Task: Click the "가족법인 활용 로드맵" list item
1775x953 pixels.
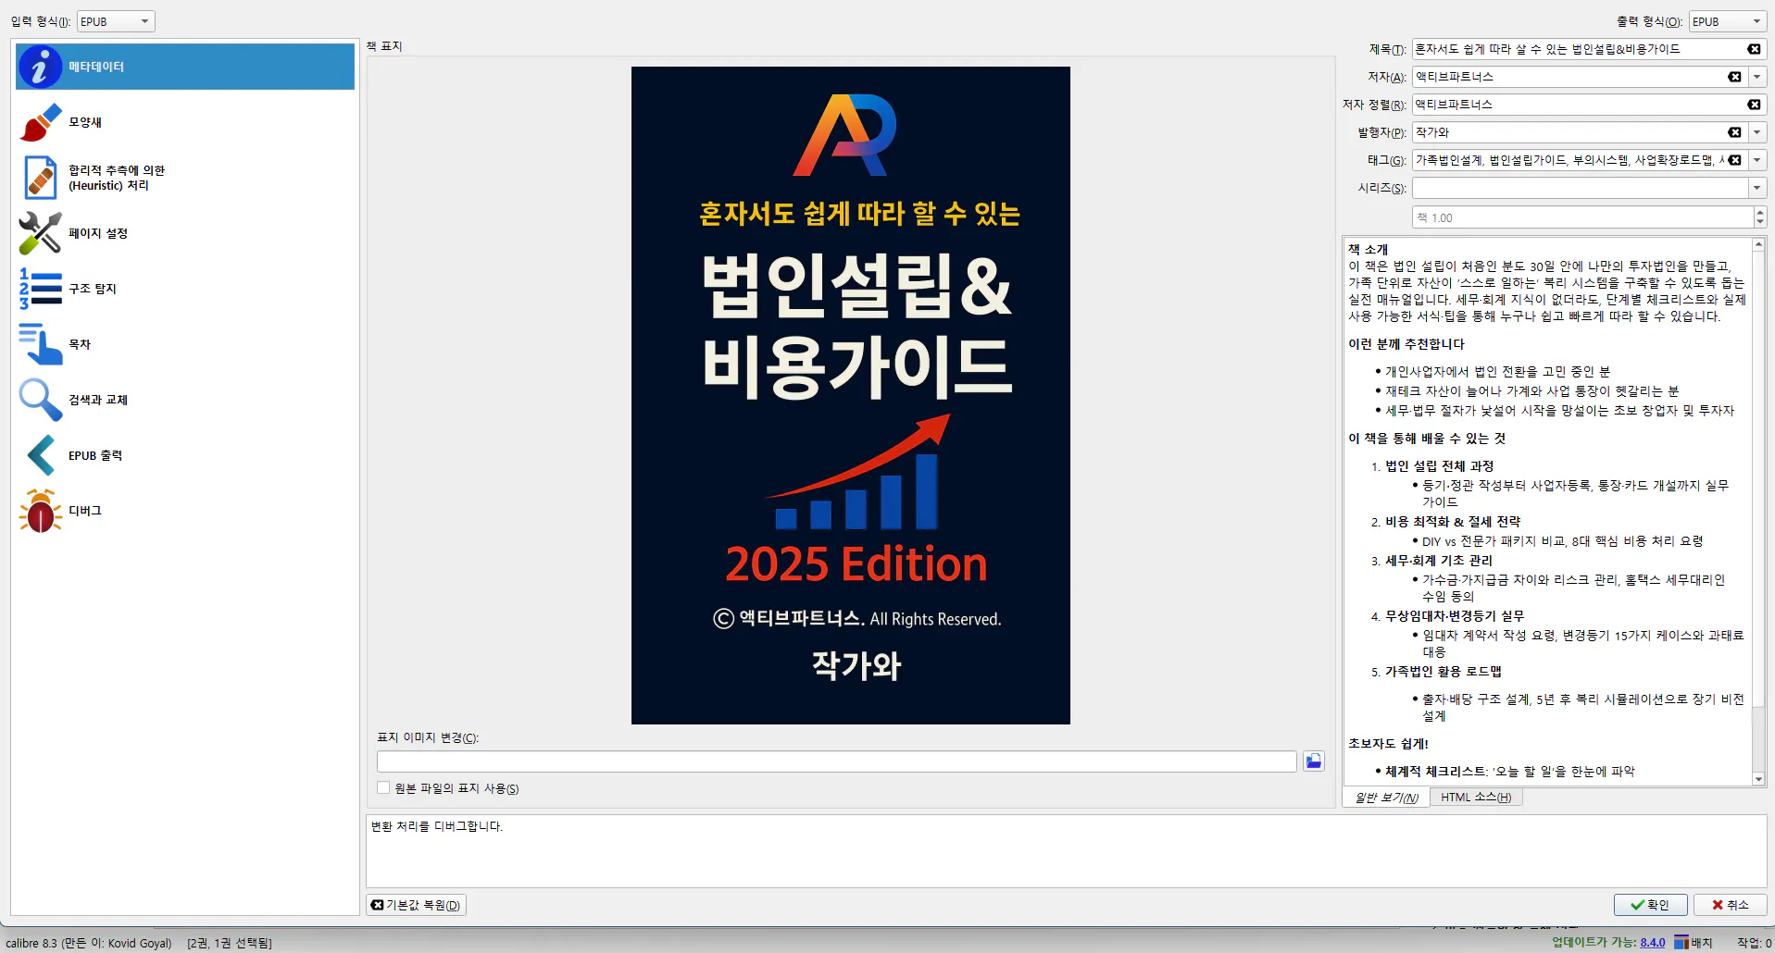Action: [1443, 672]
